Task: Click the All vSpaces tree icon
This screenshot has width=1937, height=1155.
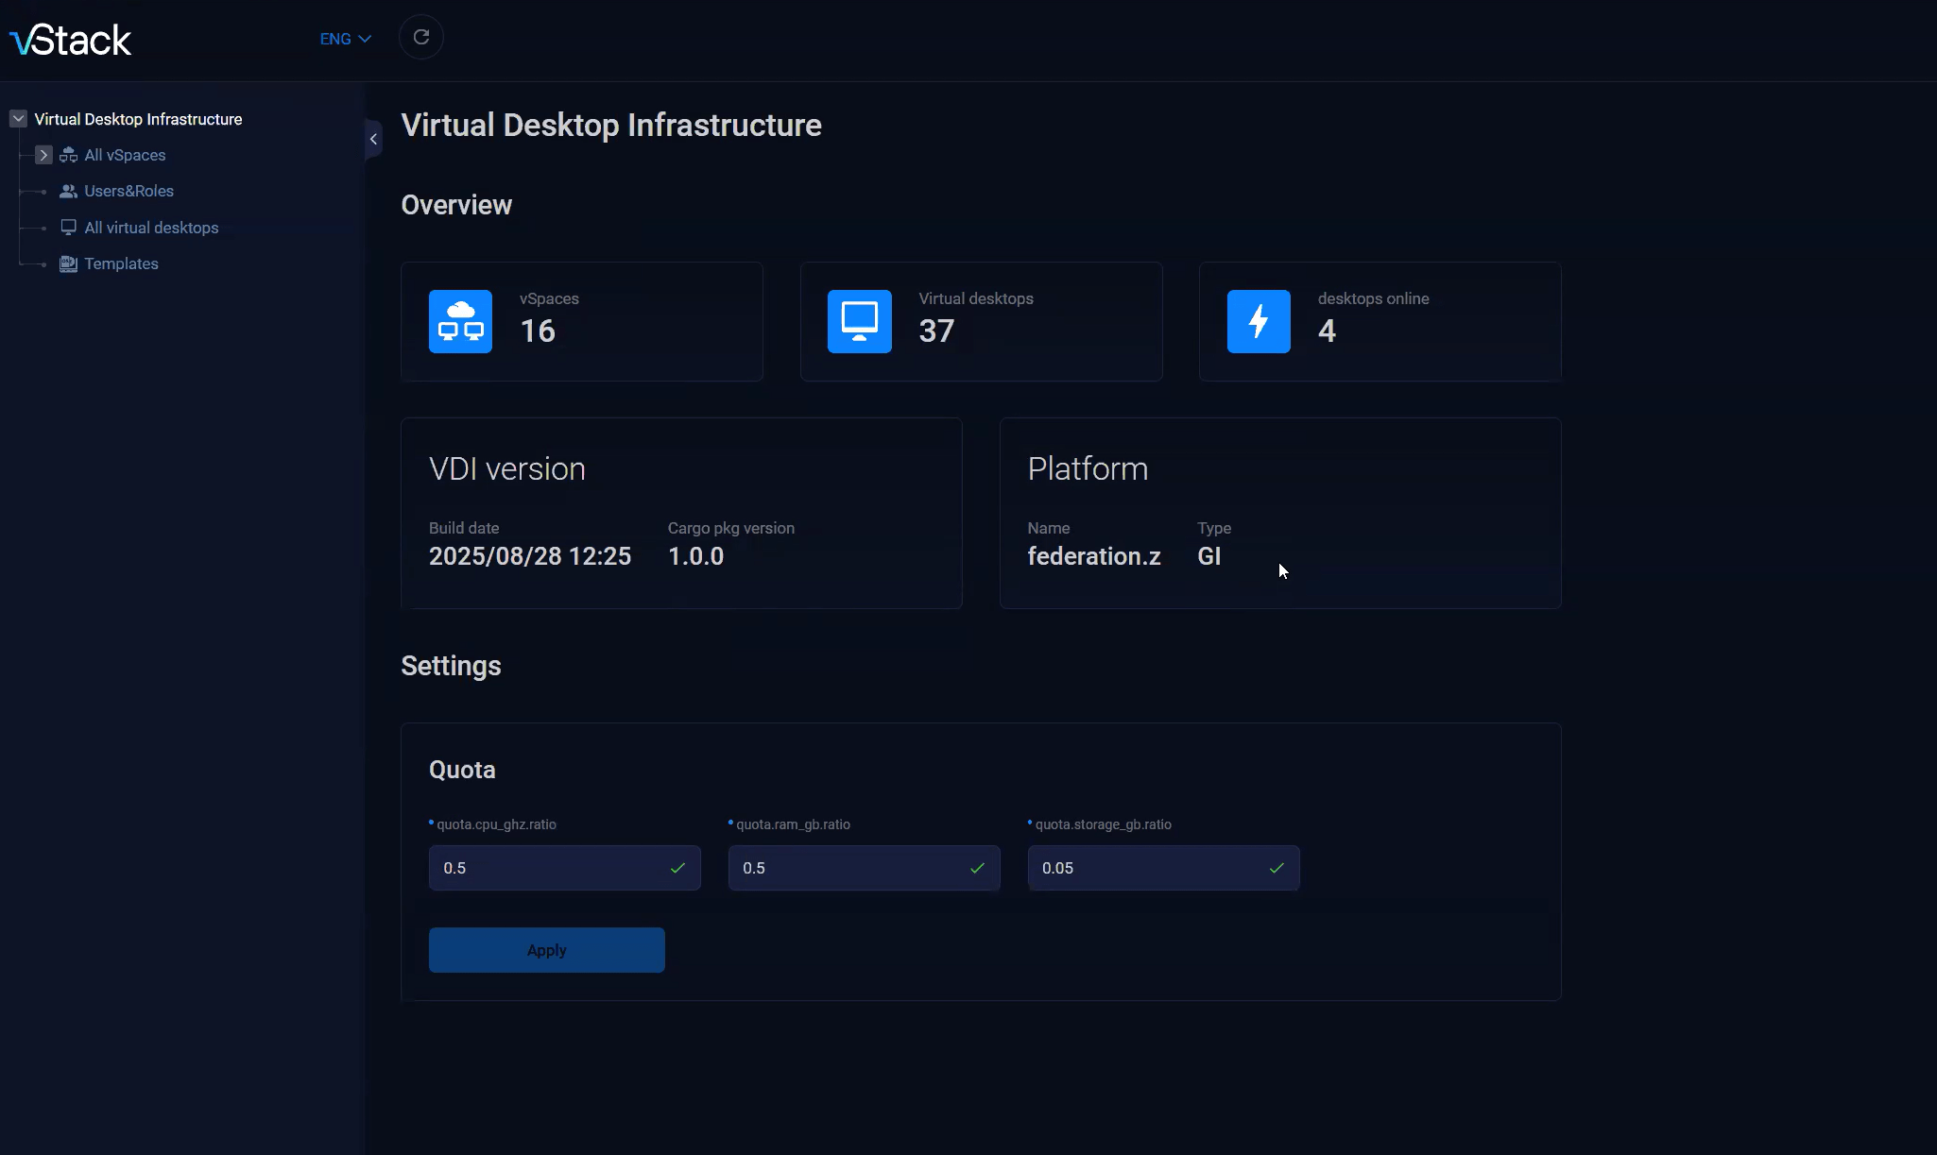Action: click(68, 155)
